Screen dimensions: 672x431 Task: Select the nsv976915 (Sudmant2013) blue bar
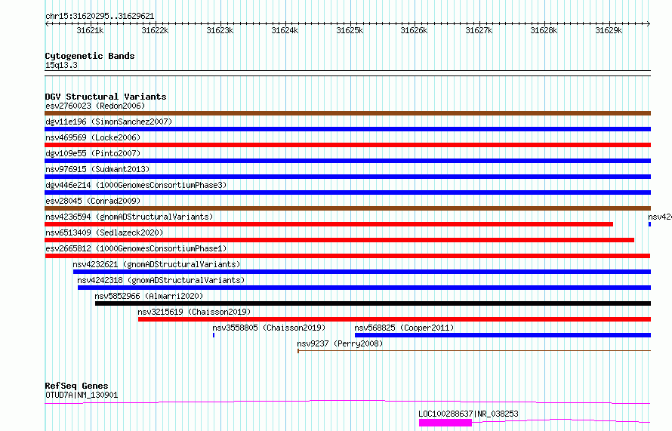point(347,177)
